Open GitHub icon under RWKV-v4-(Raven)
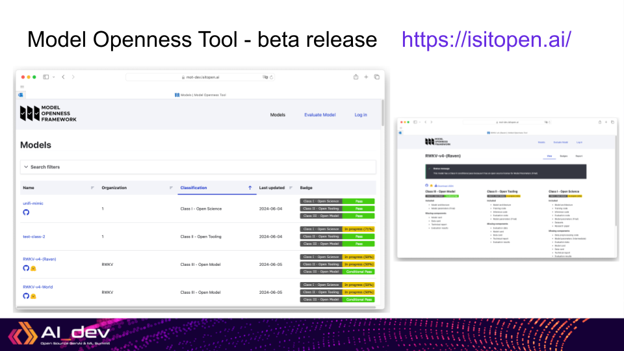This screenshot has height=351, width=624. point(26,268)
